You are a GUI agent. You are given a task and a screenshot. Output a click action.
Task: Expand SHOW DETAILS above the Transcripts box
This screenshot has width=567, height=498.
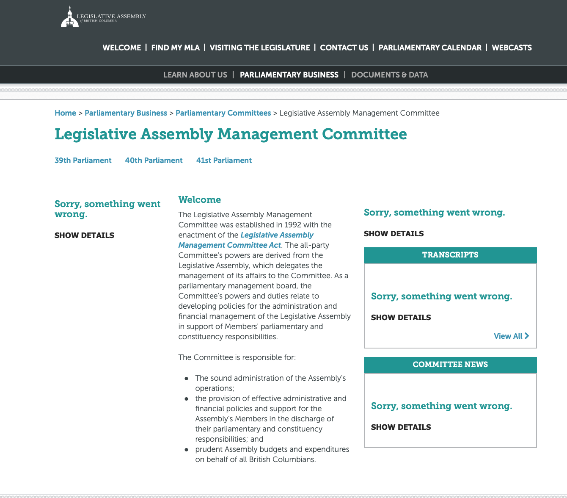point(394,234)
